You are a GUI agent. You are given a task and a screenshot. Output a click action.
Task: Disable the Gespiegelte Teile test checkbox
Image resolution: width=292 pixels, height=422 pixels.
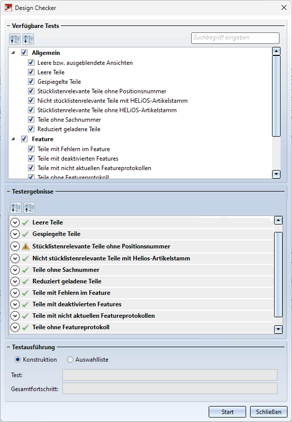[31, 81]
